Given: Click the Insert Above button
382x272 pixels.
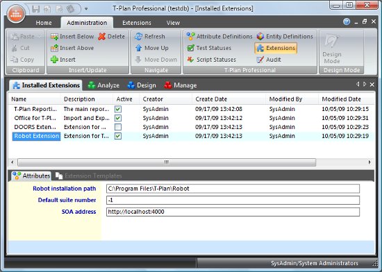Looking at the screenshot, I should (72, 48).
